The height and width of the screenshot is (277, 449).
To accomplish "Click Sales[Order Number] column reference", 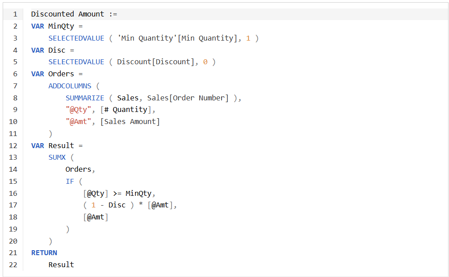I will pos(188,98).
